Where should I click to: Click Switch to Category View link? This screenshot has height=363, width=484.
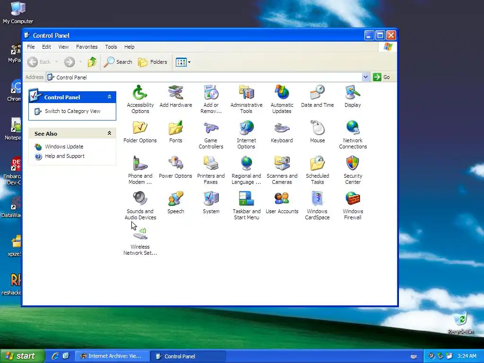coord(72,111)
